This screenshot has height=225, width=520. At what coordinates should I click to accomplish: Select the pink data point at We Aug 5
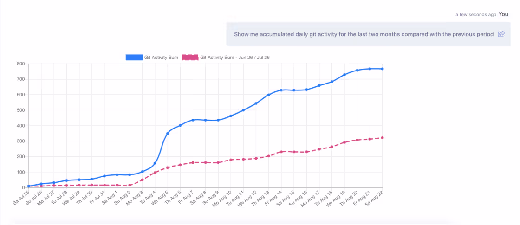168,167
